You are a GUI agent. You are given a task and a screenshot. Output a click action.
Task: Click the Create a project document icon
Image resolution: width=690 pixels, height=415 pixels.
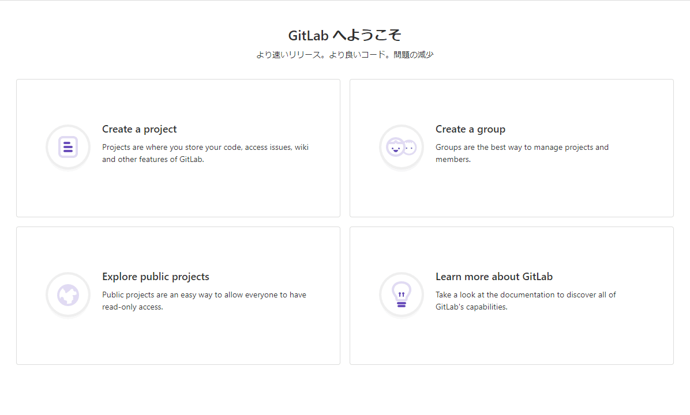[x=67, y=148]
